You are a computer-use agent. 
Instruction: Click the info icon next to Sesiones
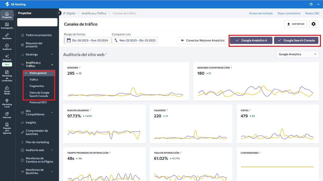pyautogui.click(x=80, y=67)
